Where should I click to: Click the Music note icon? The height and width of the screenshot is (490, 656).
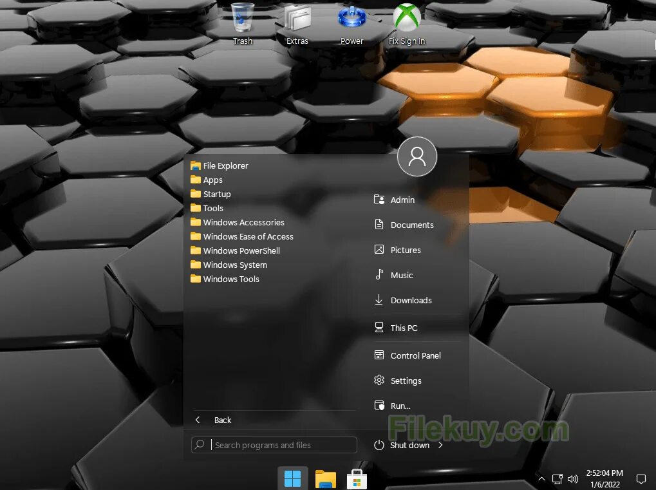(379, 274)
